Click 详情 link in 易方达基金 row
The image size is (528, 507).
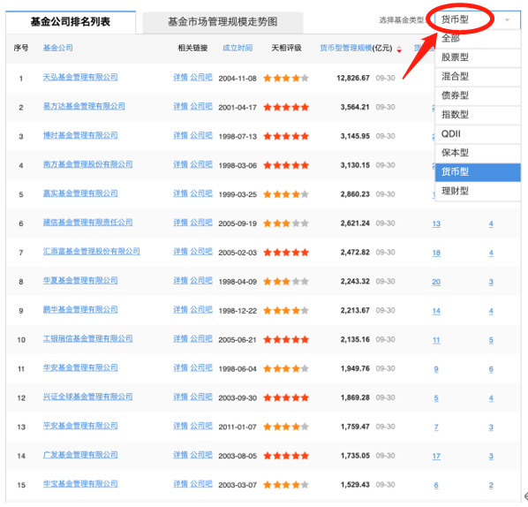(x=180, y=107)
